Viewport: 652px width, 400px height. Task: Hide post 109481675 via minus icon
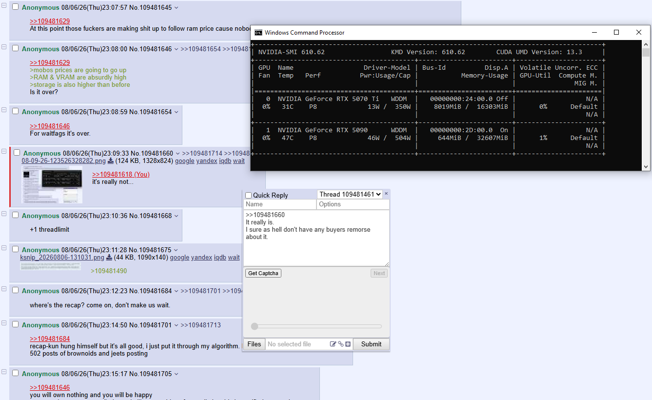[4, 248]
